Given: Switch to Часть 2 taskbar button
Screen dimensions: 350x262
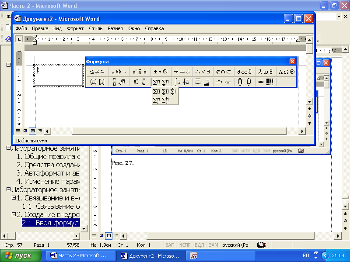Looking at the screenshot, I should tap(81, 256).
